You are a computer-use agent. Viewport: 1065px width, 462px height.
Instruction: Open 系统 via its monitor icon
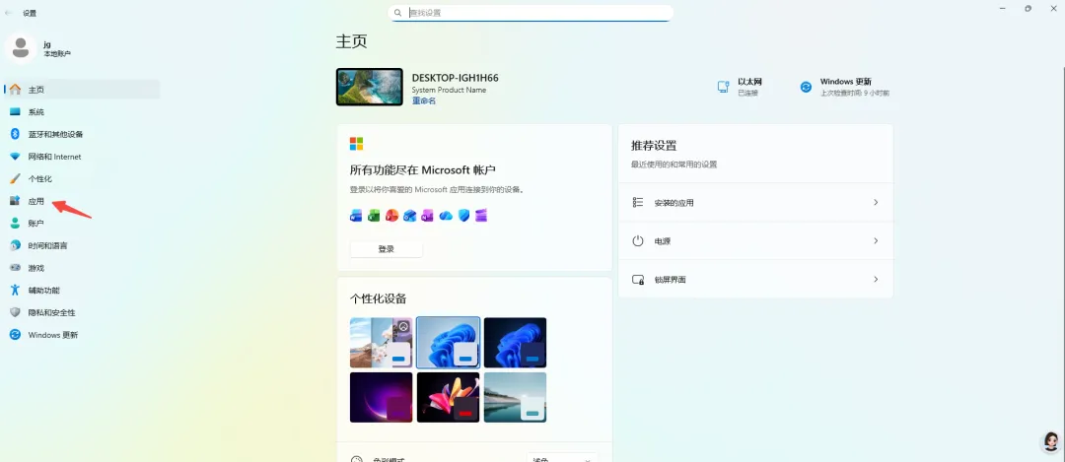pyautogui.click(x=15, y=112)
